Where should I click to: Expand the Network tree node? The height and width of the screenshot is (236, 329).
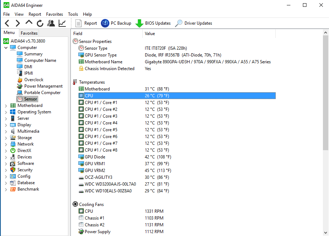point(6,144)
